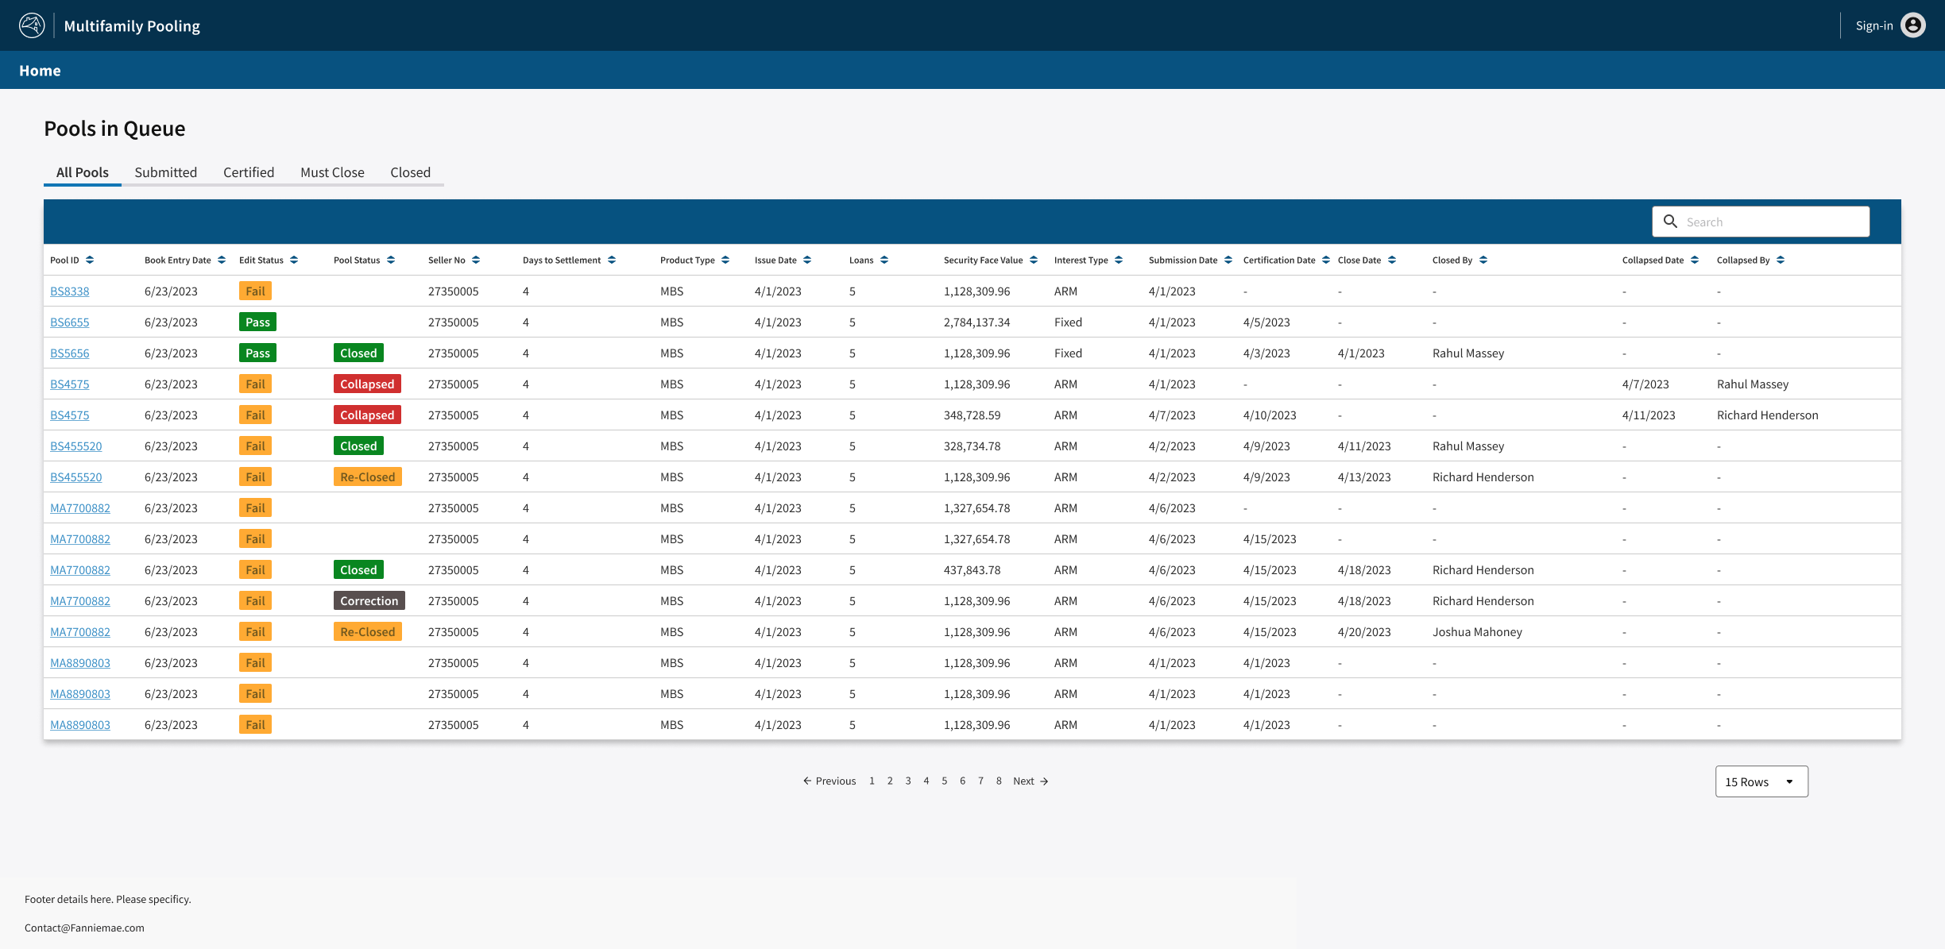Image resolution: width=1945 pixels, height=949 pixels.
Task: Sort by Collapsed By column arrows
Action: tap(1781, 260)
